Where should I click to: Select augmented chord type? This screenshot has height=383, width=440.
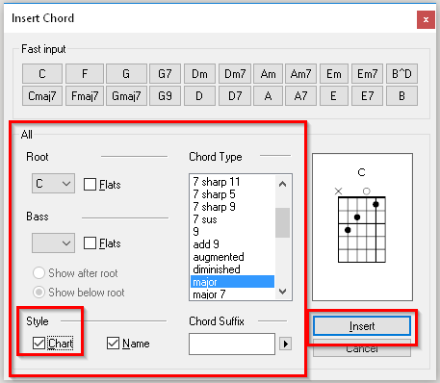(232, 257)
